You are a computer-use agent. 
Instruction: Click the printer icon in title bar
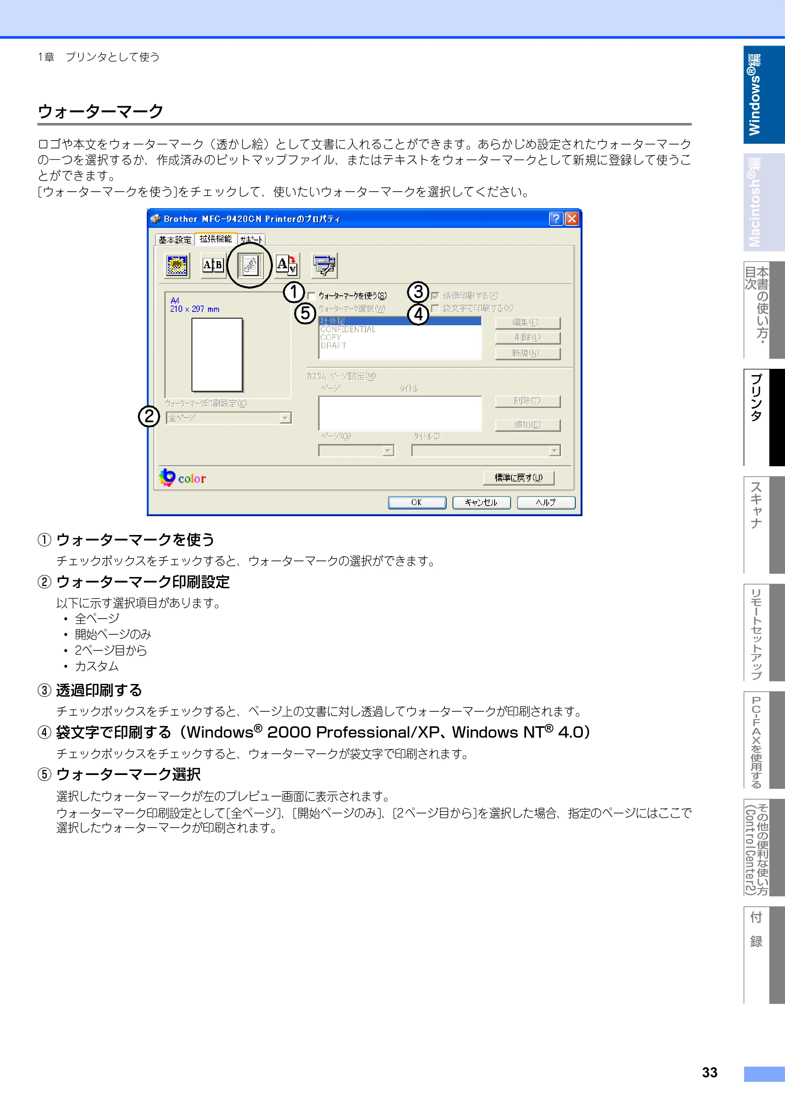click(x=155, y=219)
